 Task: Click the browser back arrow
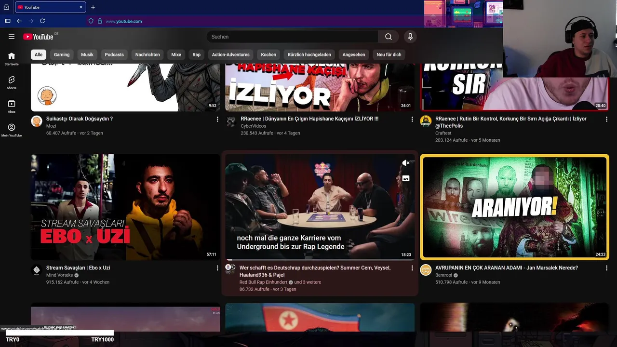pos(19,21)
